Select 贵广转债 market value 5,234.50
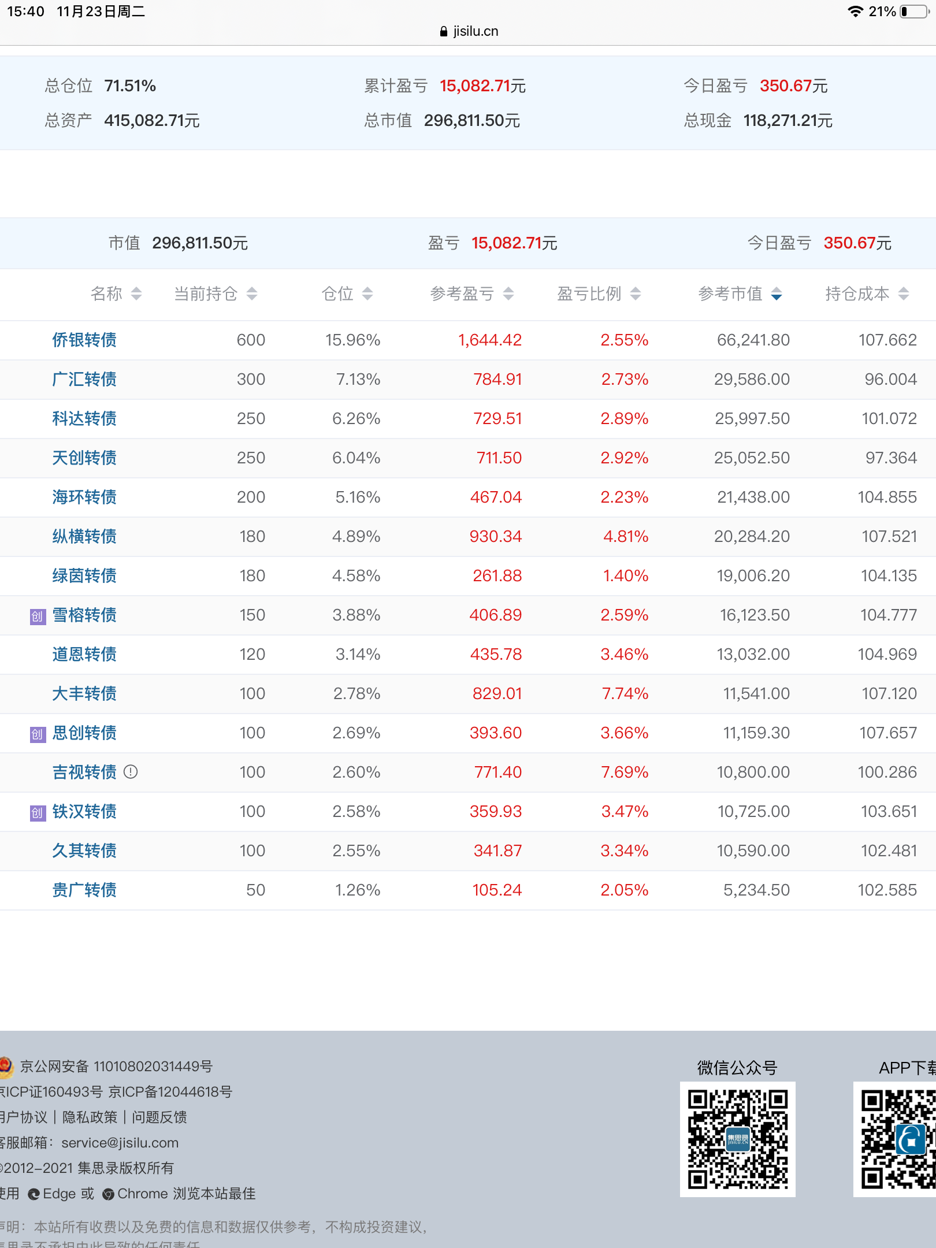Viewport: 936px width, 1248px height. (756, 890)
